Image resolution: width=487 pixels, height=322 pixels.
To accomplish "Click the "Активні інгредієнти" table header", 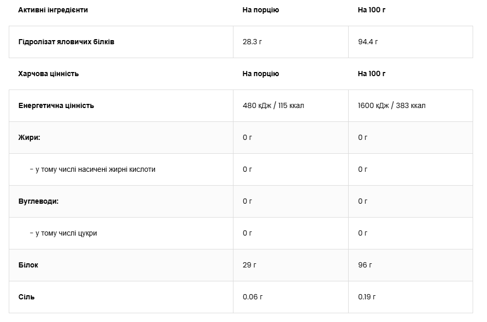I will [x=53, y=10].
